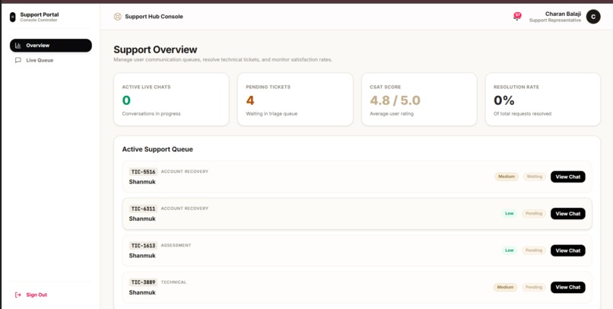The height and width of the screenshot is (309, 613).
Task: Click Pending status badge on TIC-6311
Action: pyautogui.click(x=534, y=214)
